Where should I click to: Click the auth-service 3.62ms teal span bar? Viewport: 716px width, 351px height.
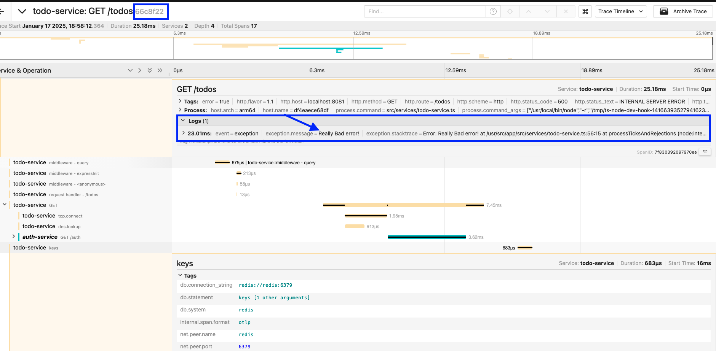[427, 237]
